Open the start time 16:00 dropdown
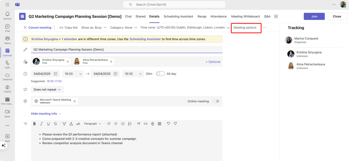 pos(73,74)
